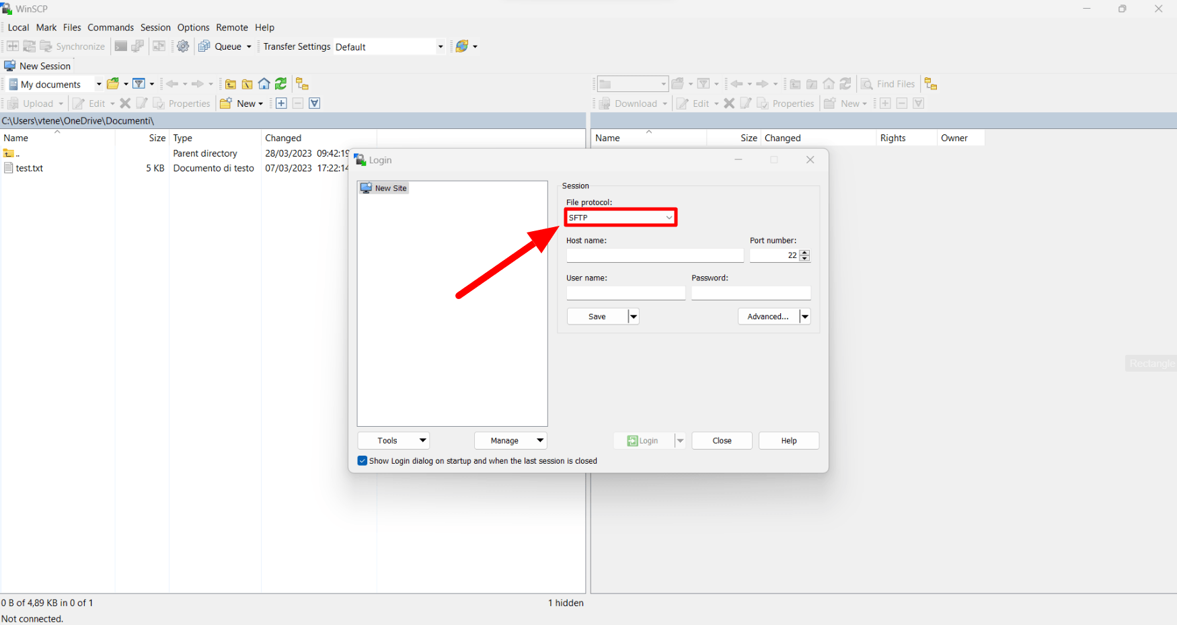
Task: Click the local panel Delete X icon
Action: pyautogui.click(x=125, y=103)
